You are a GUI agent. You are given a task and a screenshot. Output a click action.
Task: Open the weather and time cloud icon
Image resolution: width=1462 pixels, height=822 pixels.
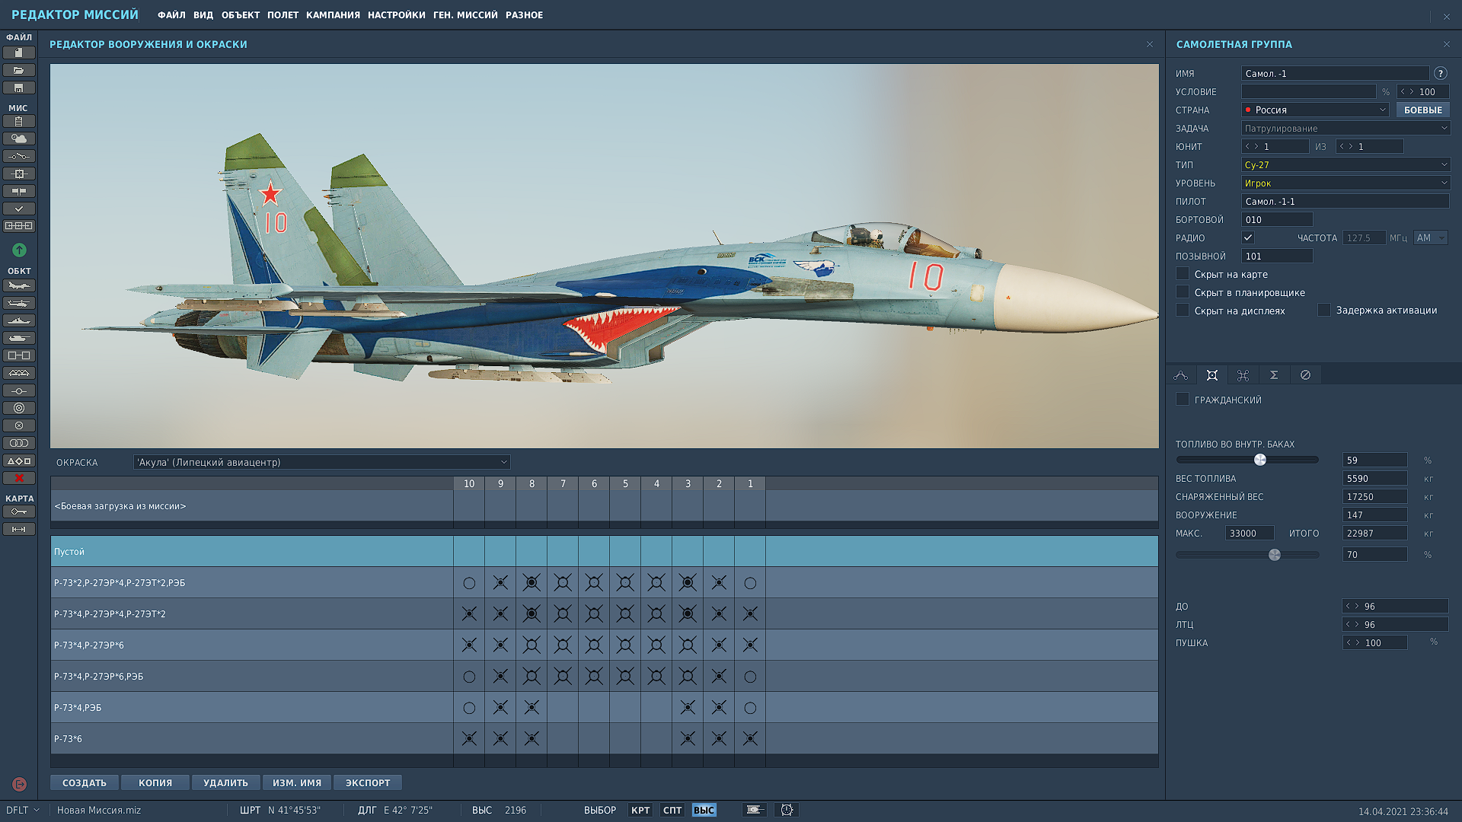tap(19, 139)
